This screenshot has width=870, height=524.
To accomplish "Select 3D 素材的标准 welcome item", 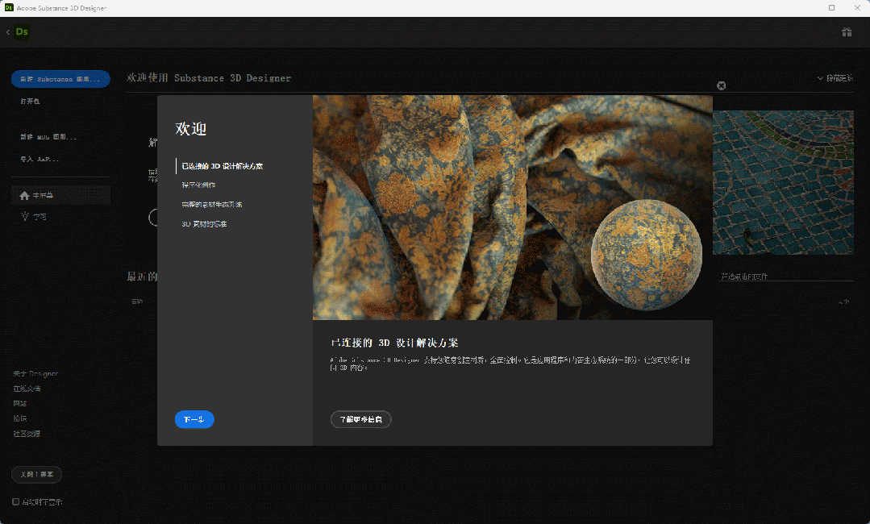I will point(204,224).
